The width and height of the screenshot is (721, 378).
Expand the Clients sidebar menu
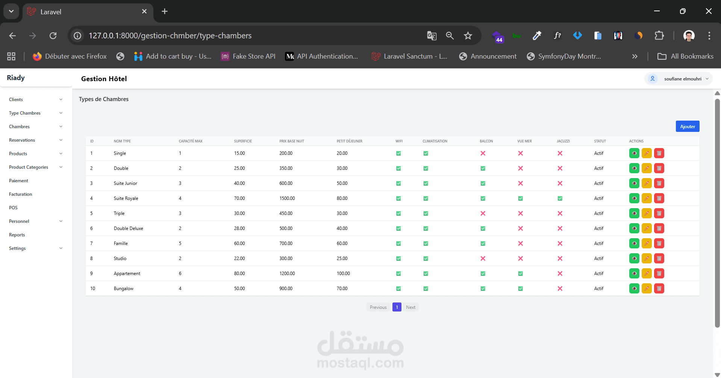tap(36, 100)
